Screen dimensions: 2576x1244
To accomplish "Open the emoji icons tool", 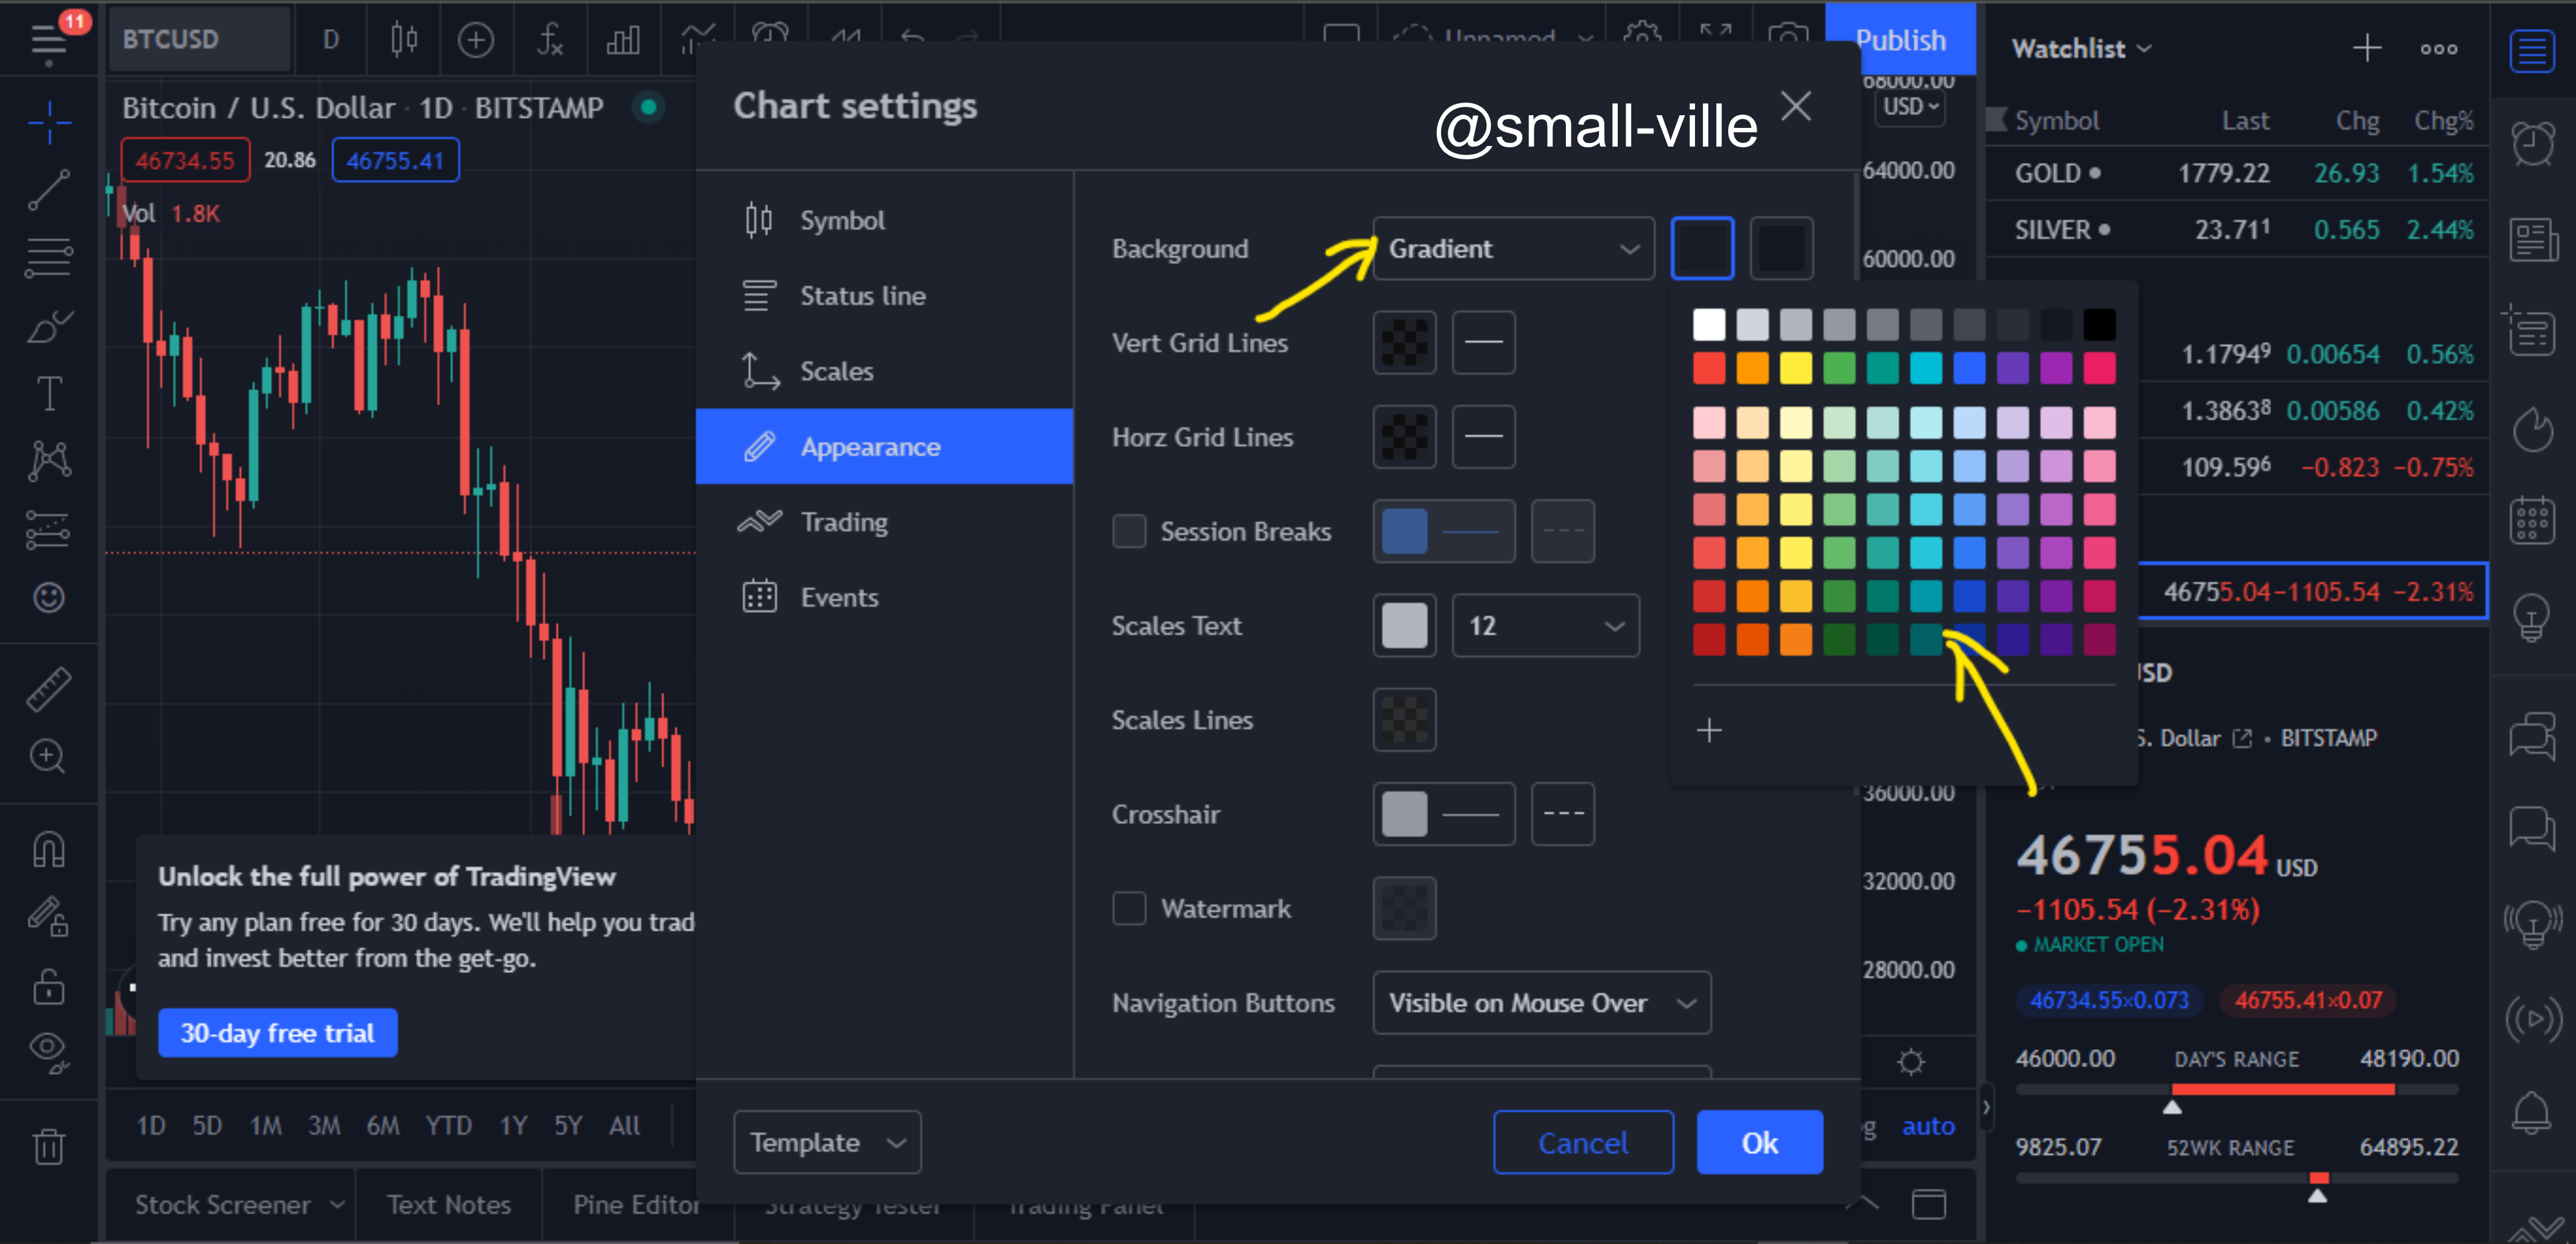I will pos(48,597).
